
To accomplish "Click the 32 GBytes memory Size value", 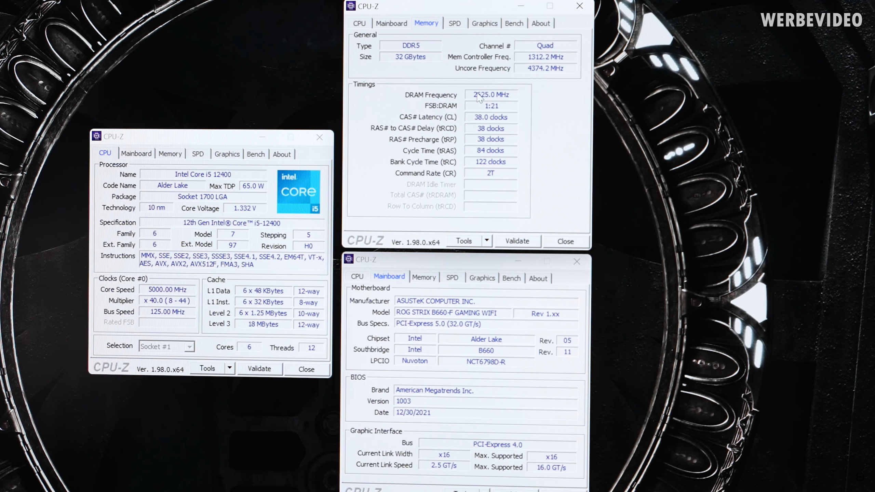I will pos(410,57).
